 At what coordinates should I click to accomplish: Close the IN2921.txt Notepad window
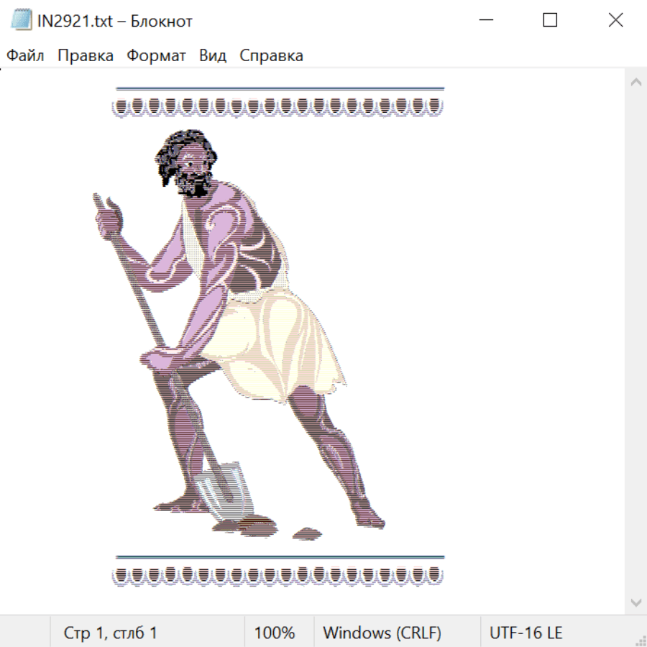[x=615, y=20]
